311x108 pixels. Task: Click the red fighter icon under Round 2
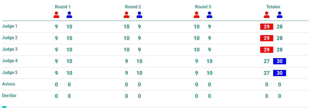[126, 15]
